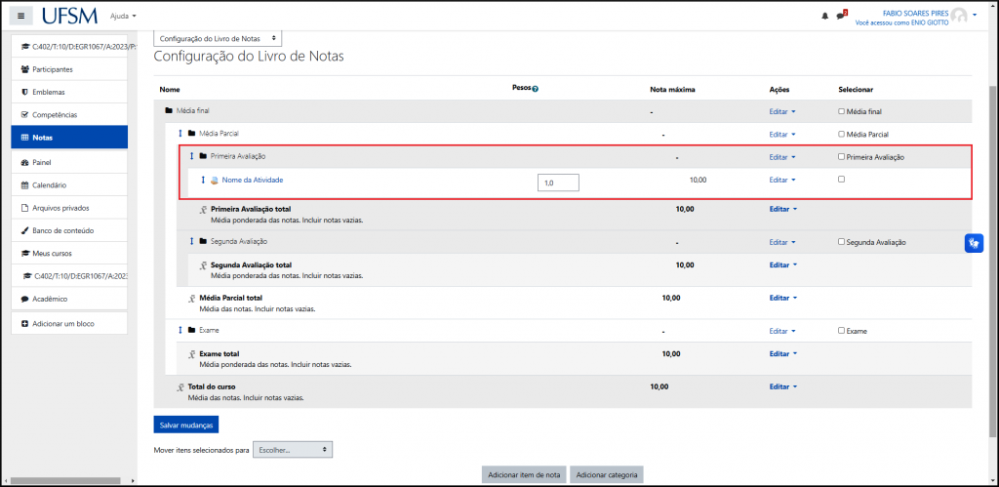Open the Configuração do Livro de Notas dropdown
Image resolution: width=999 pixels, height=487 pixels.
[218, 38]
